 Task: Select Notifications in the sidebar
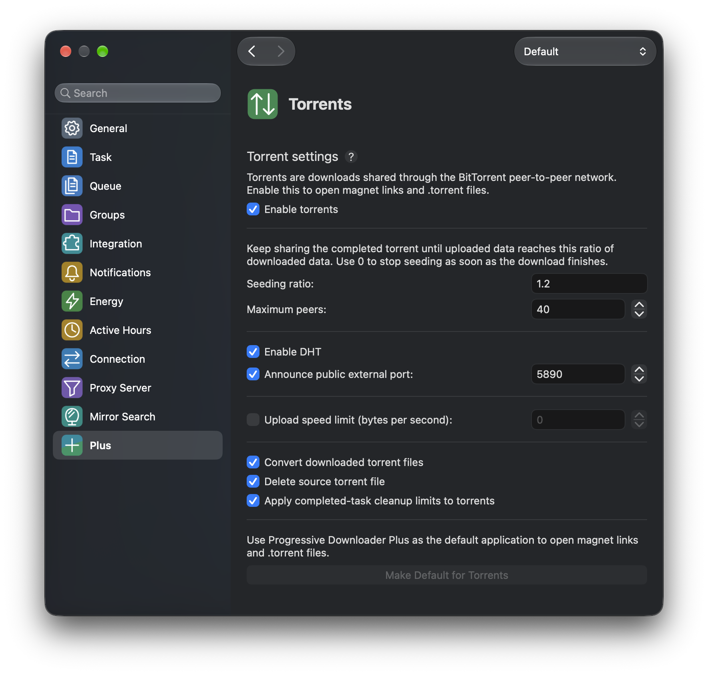(138, 272)
